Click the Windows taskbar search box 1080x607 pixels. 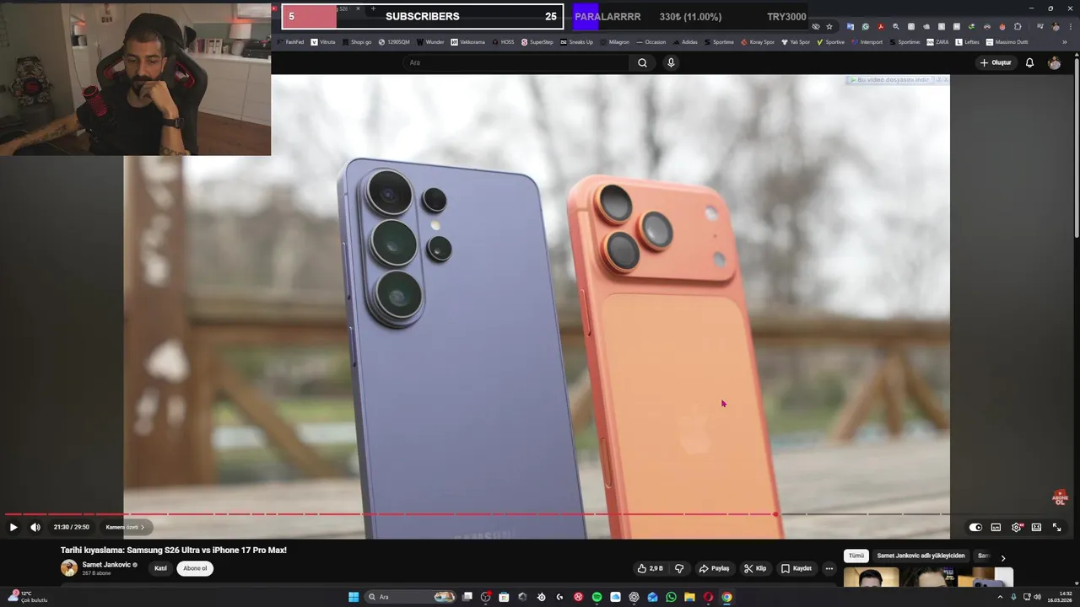(411, 597)
